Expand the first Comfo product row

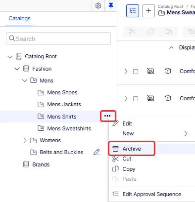(x=126, y=71)
